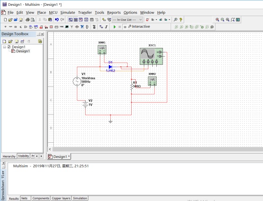Toggle the Design Toolbox view icon

71,20
